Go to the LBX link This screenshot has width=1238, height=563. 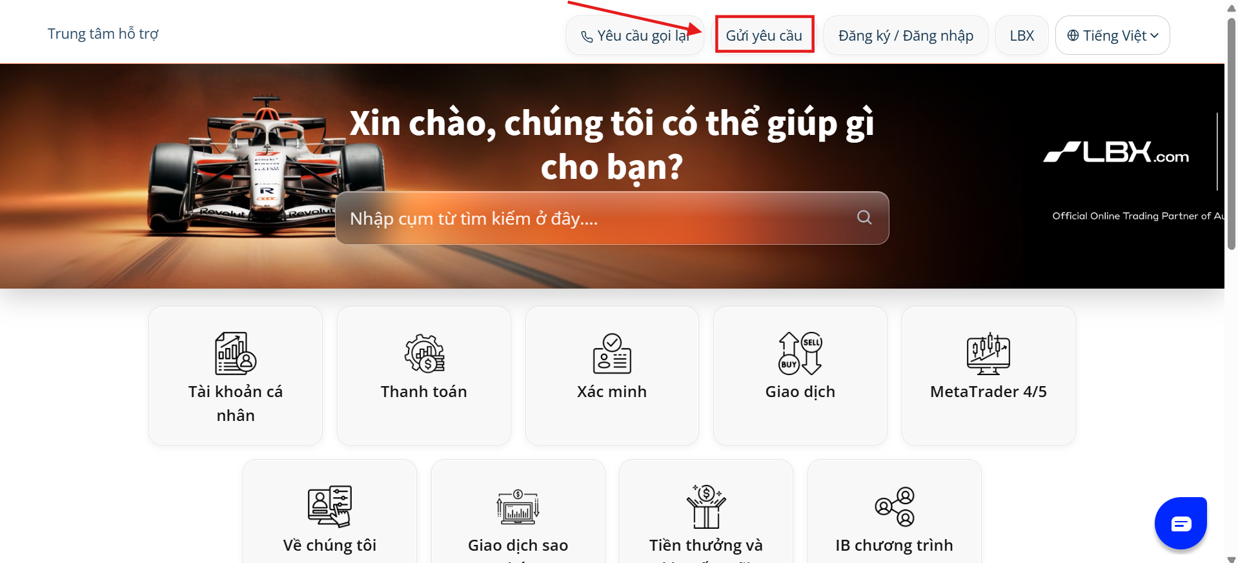pyautogui.click(x=1022, y=36)
